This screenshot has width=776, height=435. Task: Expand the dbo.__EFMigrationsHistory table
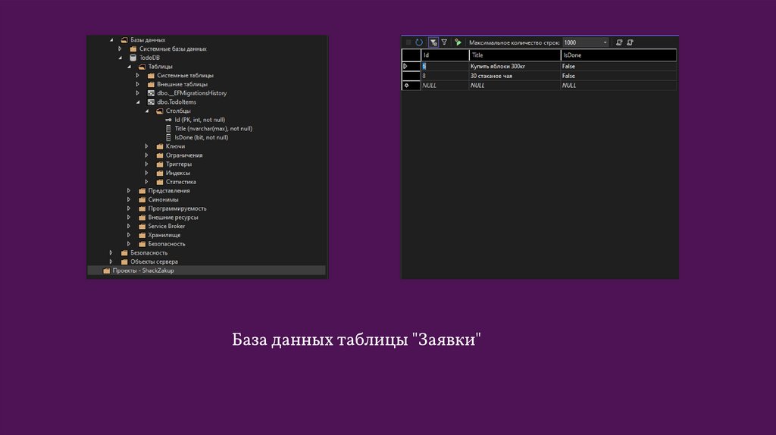coord(138,93)
